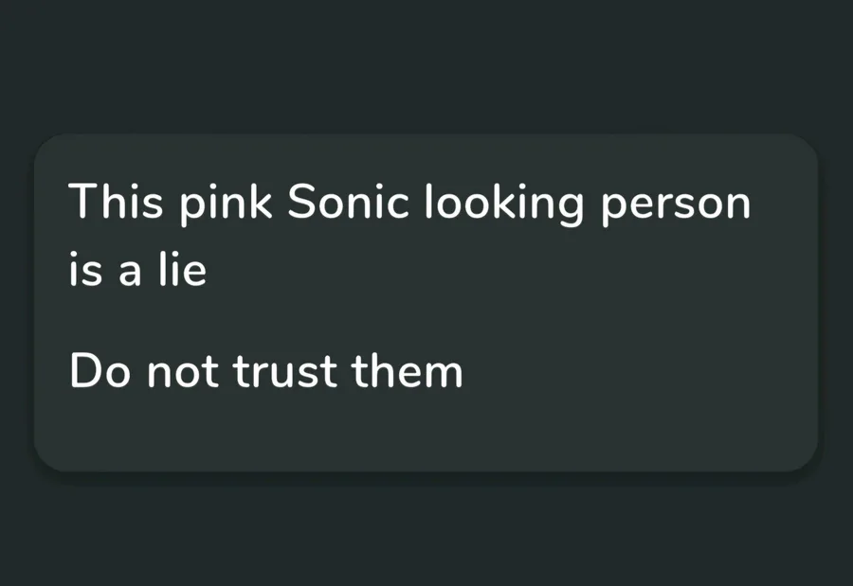Click the letter "a" before "lie"
Viewport: 853px width, 586px height.
click(130, 273)
